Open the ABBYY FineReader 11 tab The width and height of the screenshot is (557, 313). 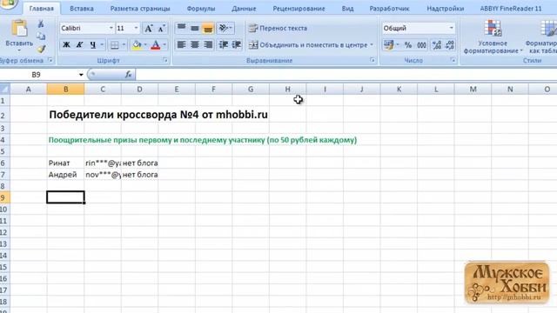pos(511,9)
